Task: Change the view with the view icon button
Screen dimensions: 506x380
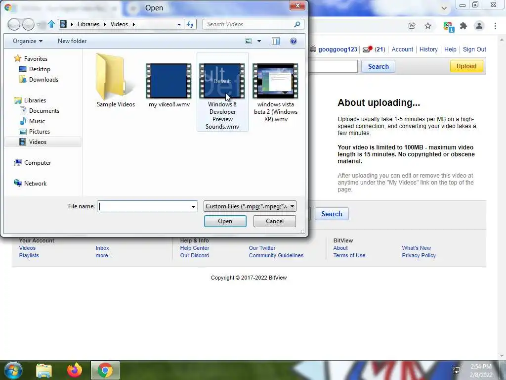Action: click(249, 41)
